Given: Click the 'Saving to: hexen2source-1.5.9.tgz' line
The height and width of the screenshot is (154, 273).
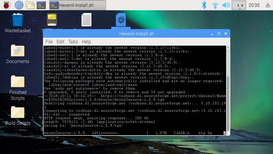Looking at the screenshot, I should [84, 125].
